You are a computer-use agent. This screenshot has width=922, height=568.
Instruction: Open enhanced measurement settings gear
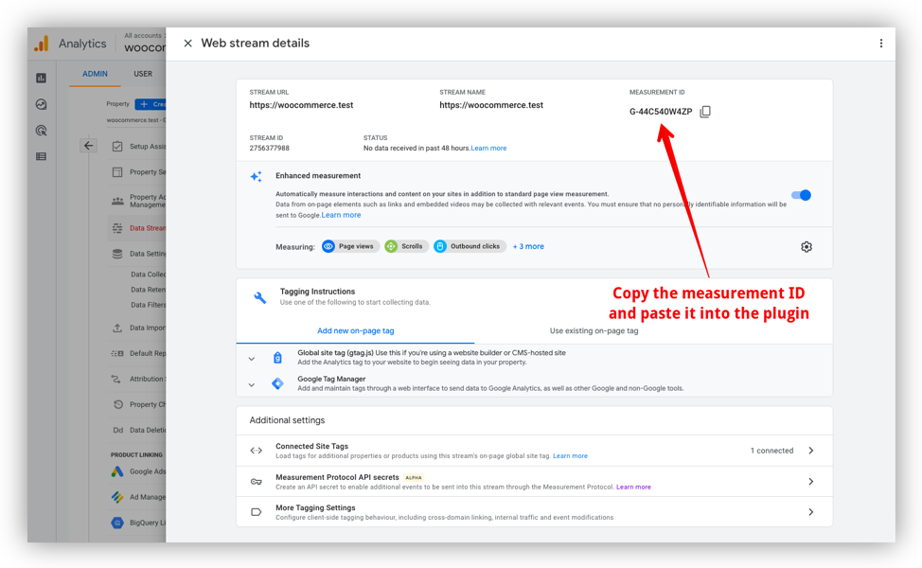[x=807, y=247]
